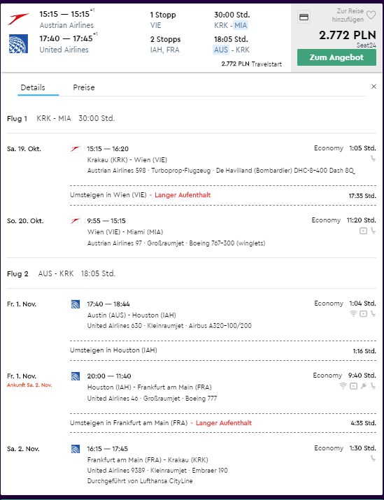Click the Austrian Airlines 598 aircraft details line
The width and height of the screenshot is (384, 500).
coord(221,171)
